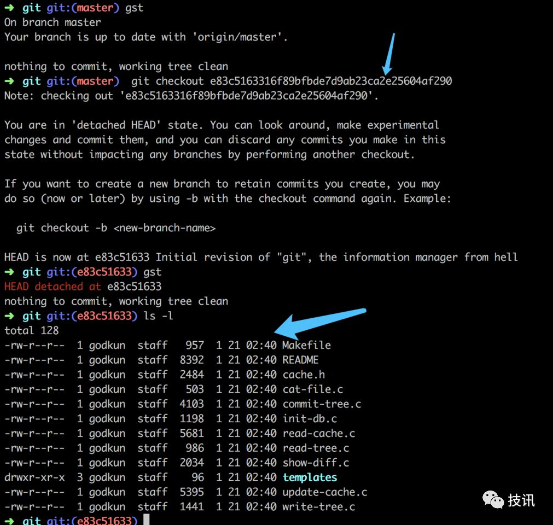Click the 'total 128' line
Image resolution: width=553 pixels, height=525 pixels.
click(x=31, y=331)
